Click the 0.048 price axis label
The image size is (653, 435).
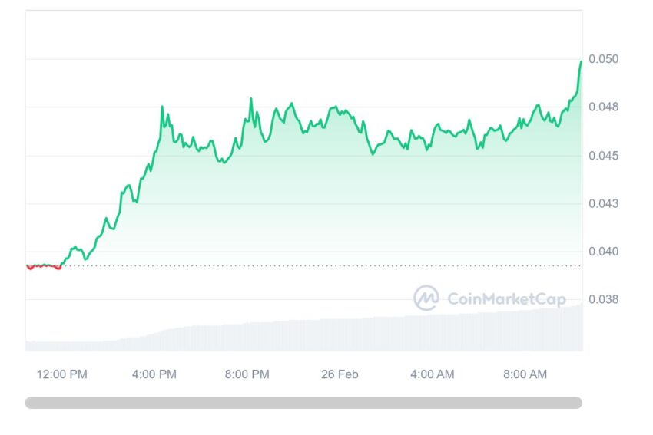(x=603, y=107)
